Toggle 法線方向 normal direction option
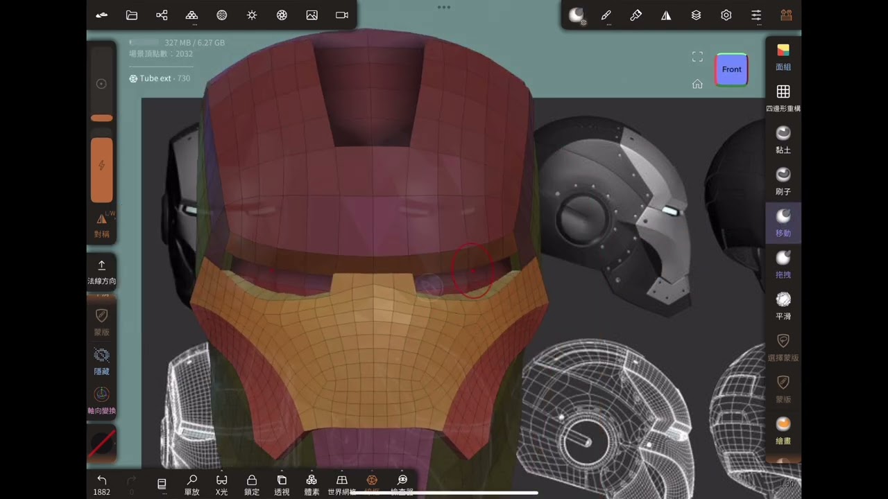 (x=102, y=272)
